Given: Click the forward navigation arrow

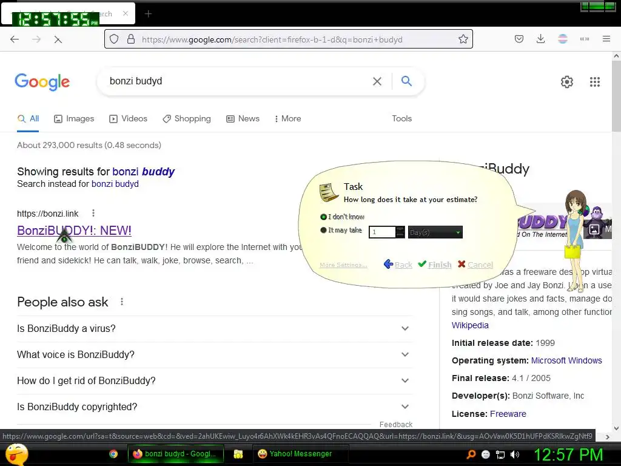Looking at the screenshot, I should tap(36, 39).
